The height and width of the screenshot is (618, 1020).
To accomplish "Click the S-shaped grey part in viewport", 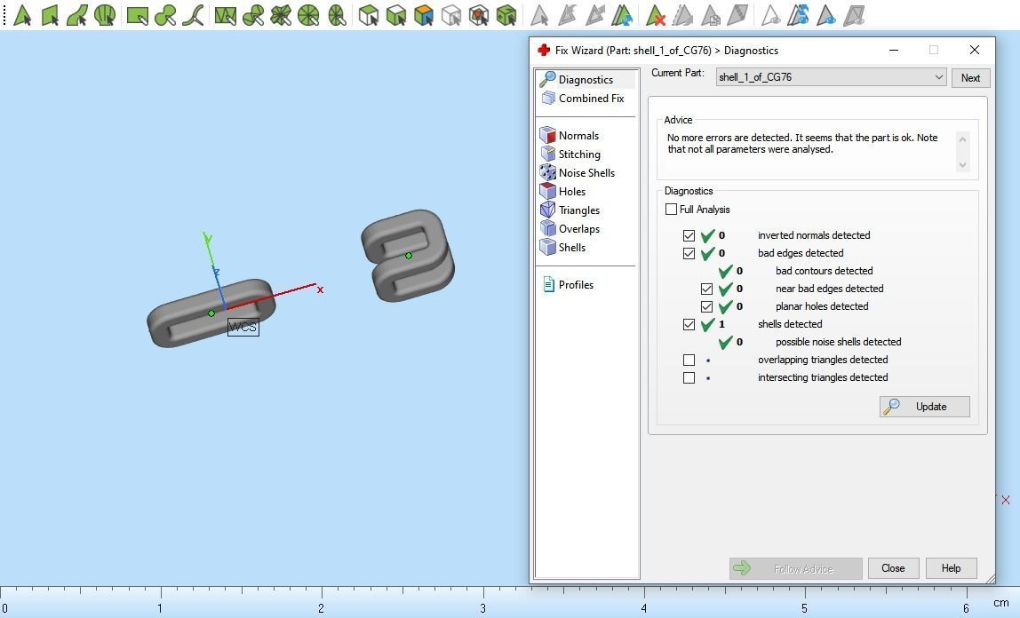I will click(x=408, y=255).
